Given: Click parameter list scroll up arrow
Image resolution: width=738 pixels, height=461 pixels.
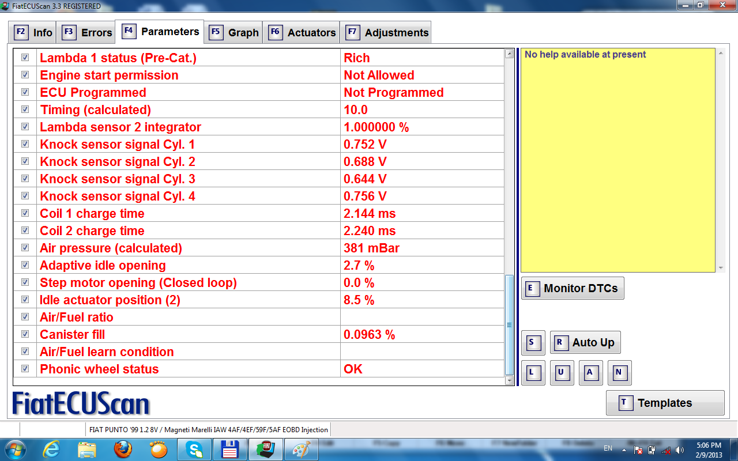Looking at the screenshot, I should pyautogui.click(x=509, y=54).
